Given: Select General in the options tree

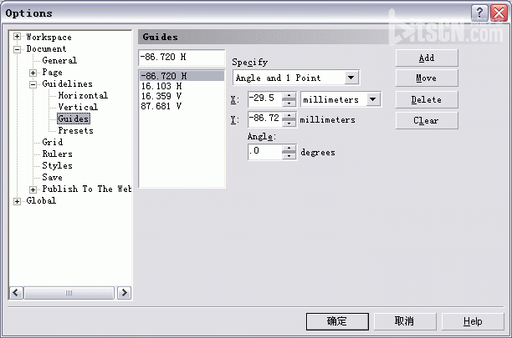Looking at the screenshot, I should pyautogui.click(x=59, y=60).
